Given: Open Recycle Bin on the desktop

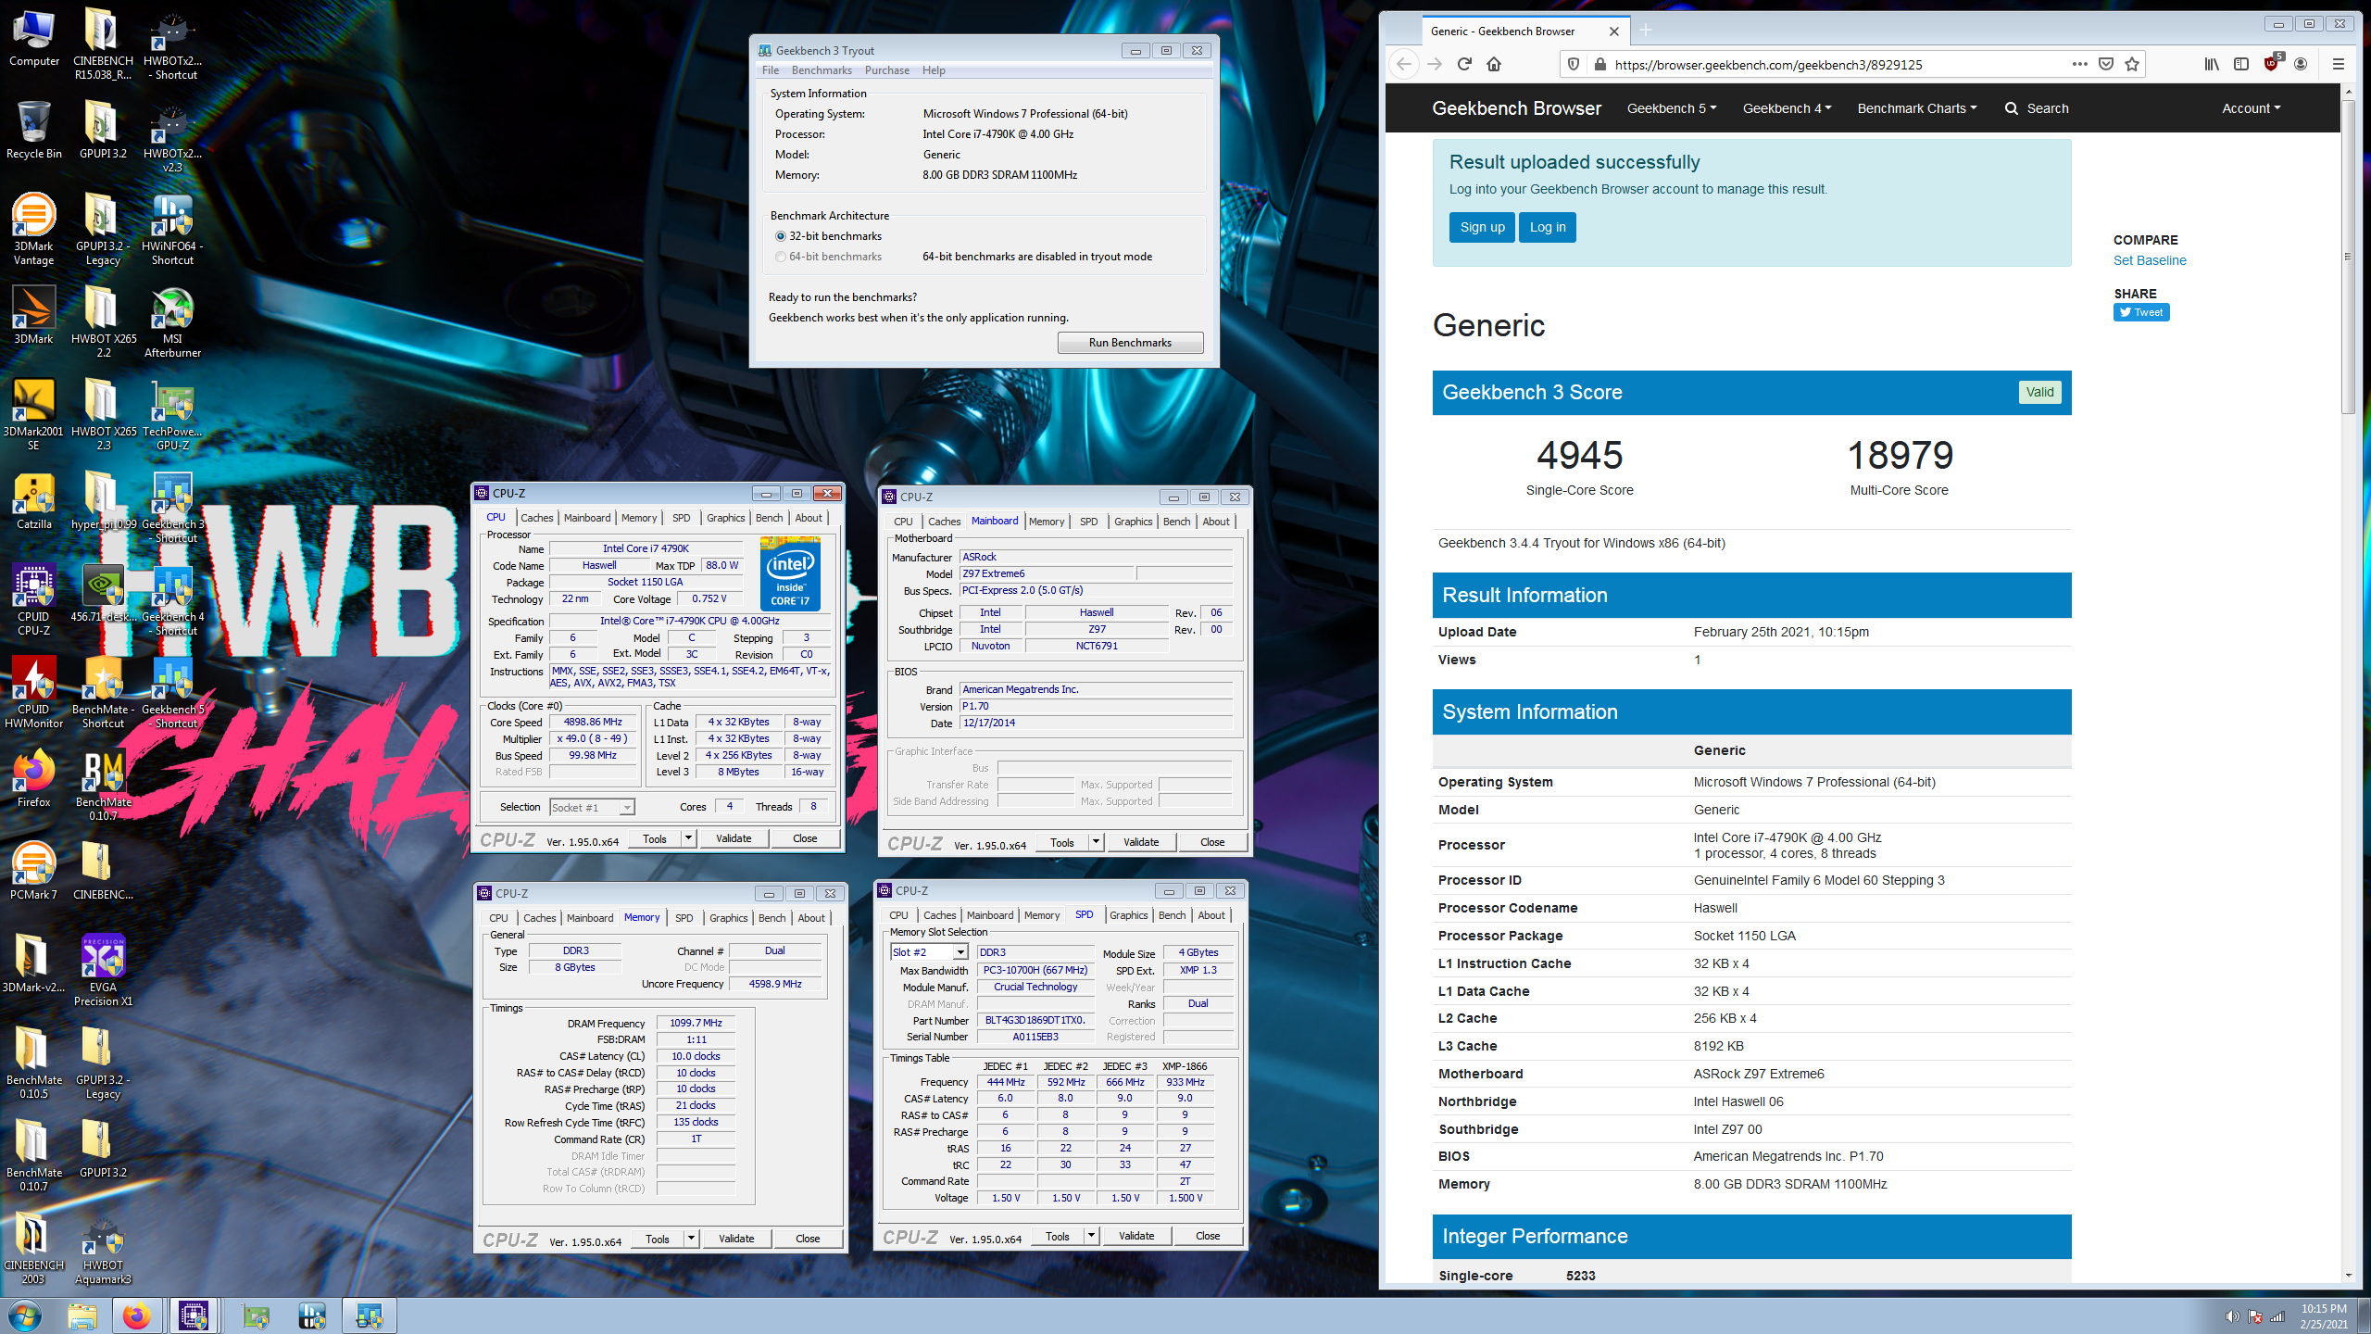Looking at the screenshot, I should coord(34,131).
